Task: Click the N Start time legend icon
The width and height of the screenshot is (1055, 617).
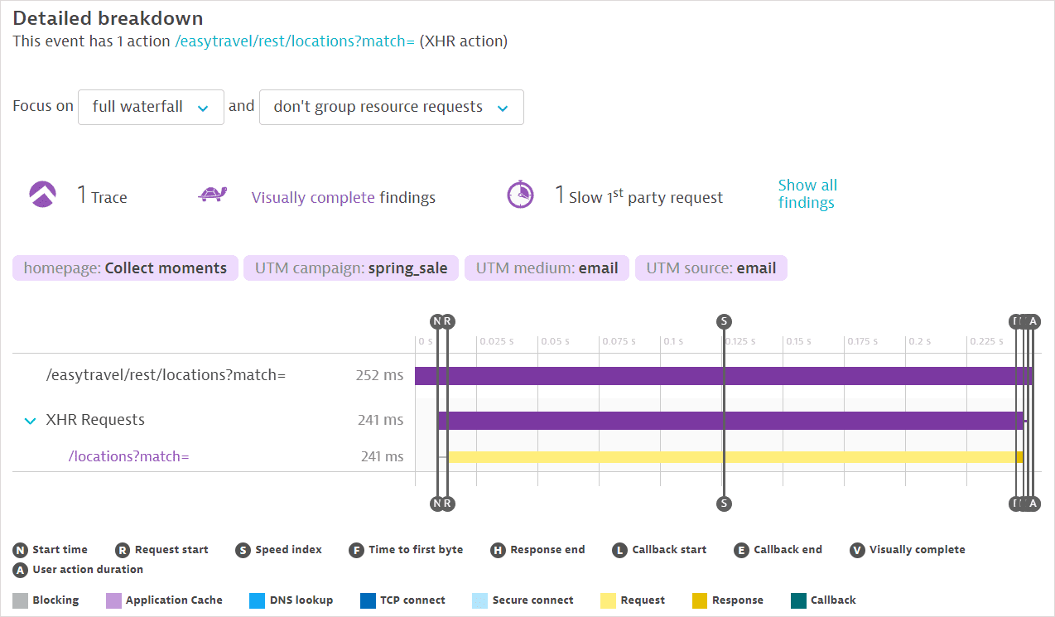Action: (x=20, y=550)
